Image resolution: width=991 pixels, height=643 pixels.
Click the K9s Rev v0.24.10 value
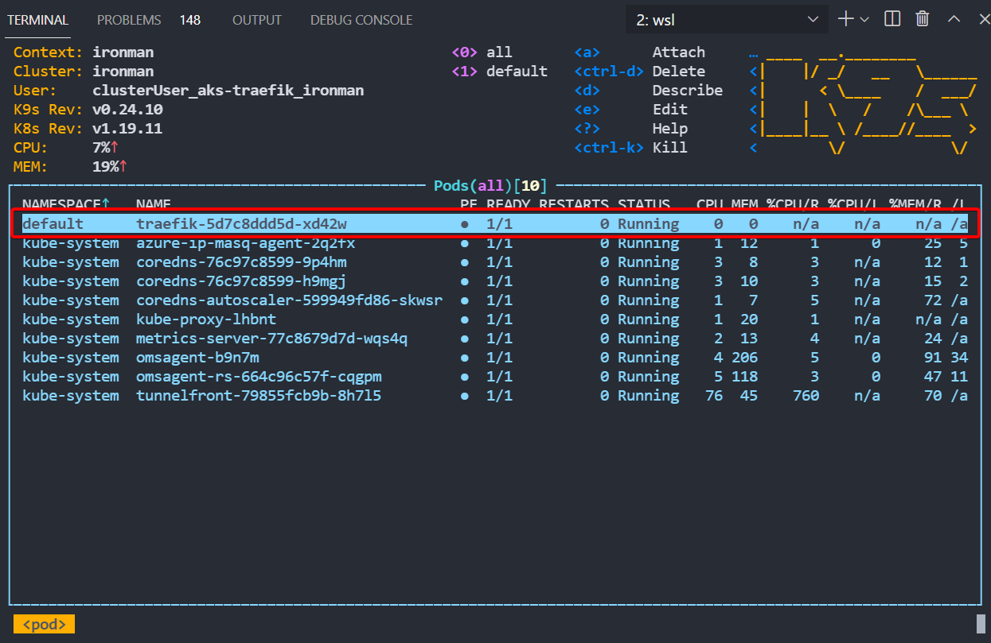[127, 110]
